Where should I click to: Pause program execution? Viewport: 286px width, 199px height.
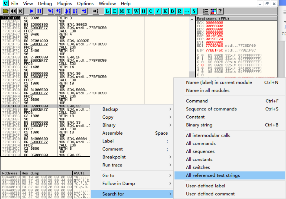[x=39, y=11]
